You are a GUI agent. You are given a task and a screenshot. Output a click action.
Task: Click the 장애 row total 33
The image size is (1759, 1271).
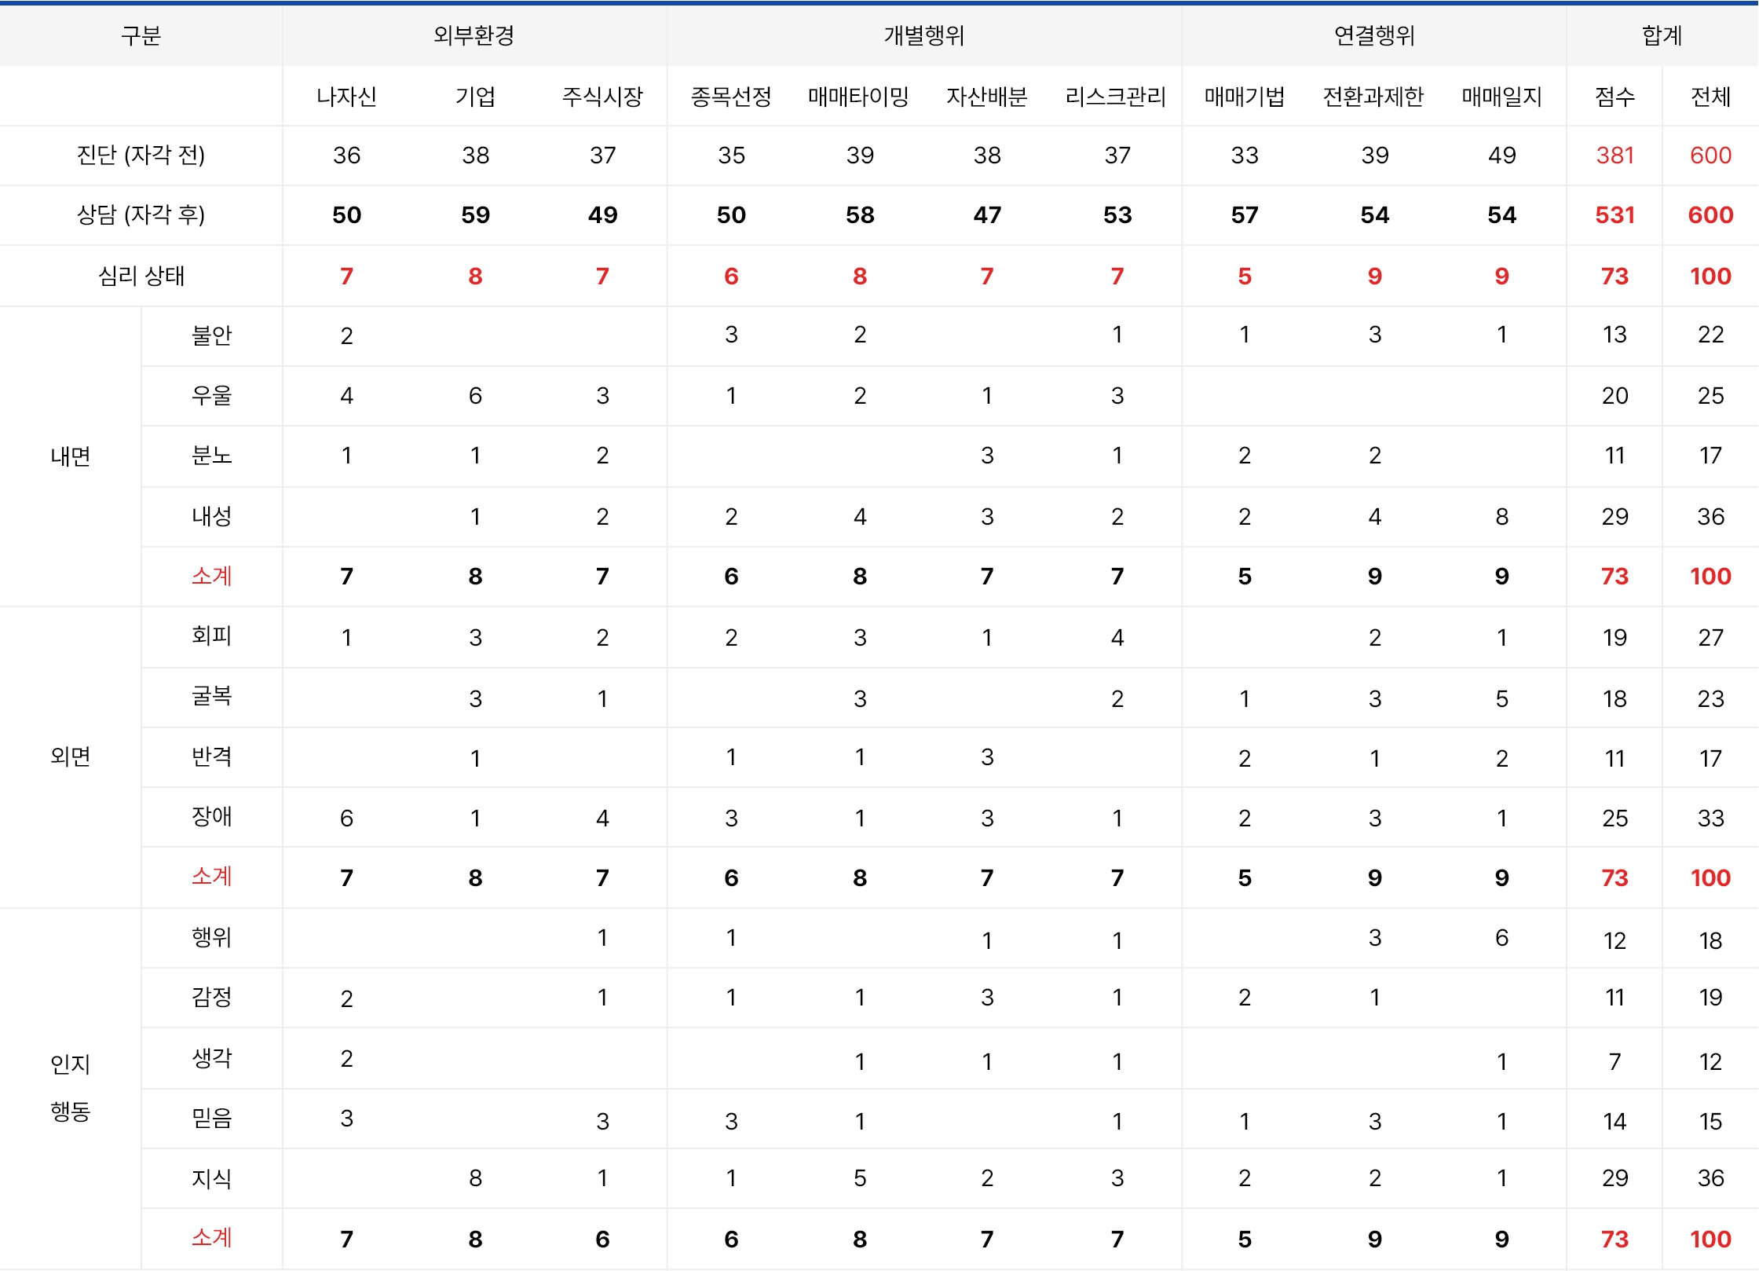point(1710,819)
